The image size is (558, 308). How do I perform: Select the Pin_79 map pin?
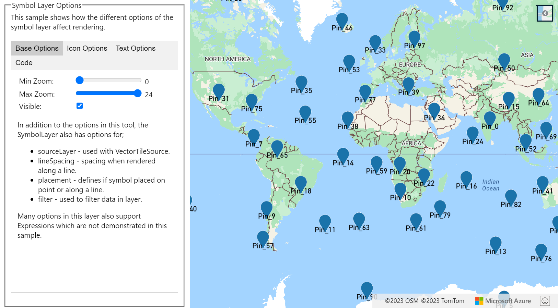coord(440,208)
